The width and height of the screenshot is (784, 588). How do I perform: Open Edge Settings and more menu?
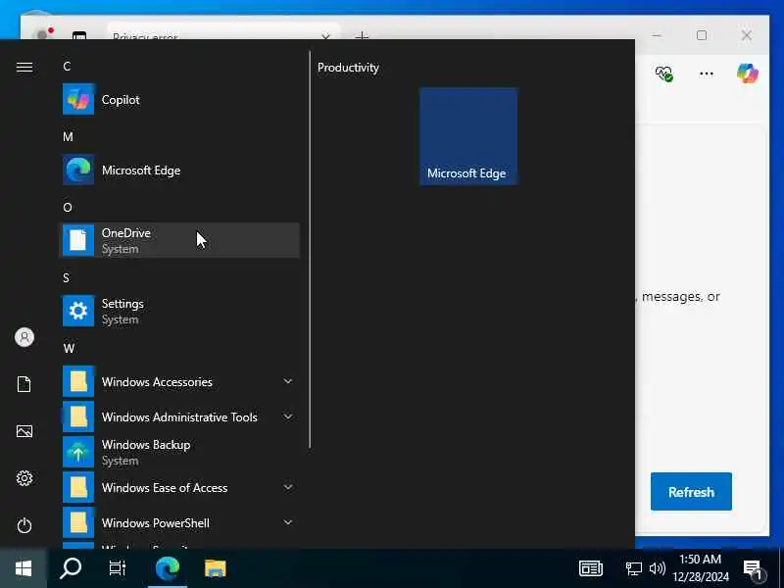point(707,73)
